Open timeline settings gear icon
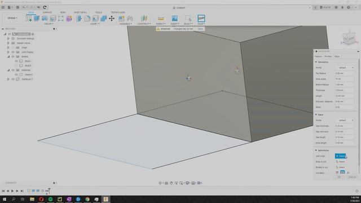 pos(357,191)
